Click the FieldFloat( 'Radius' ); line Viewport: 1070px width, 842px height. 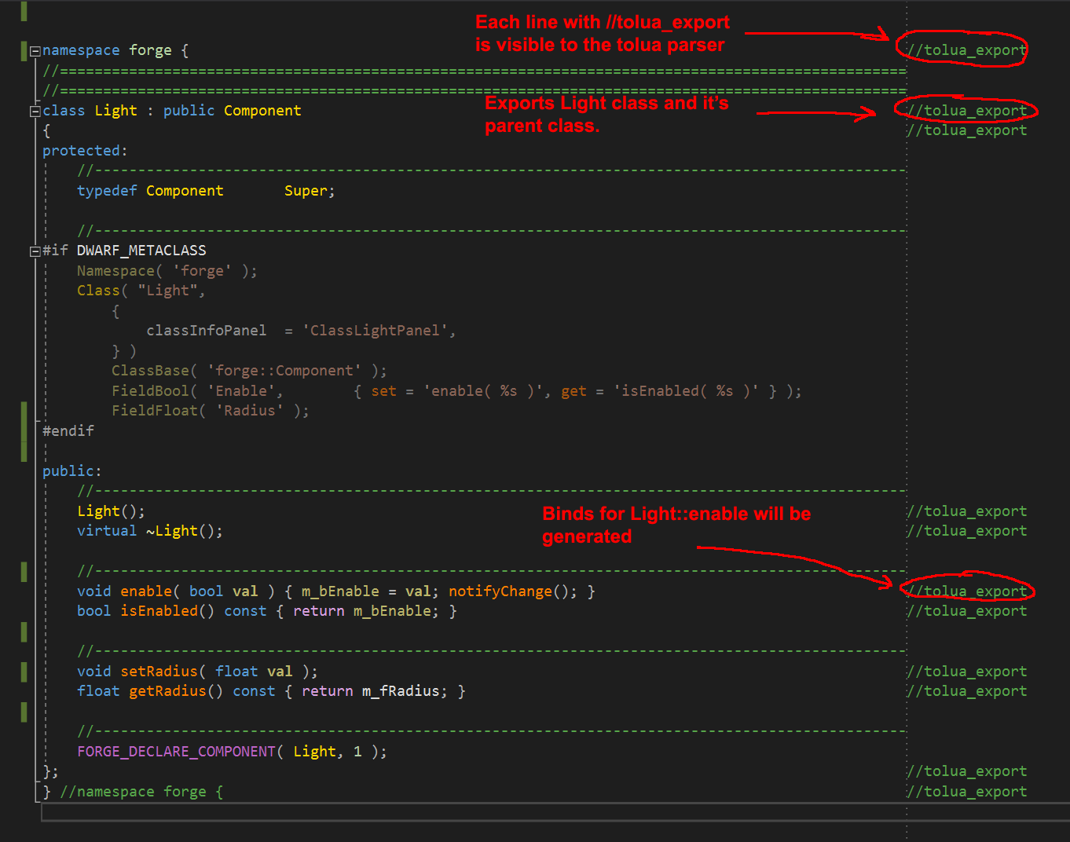pyautogui.click(x=211, y=411)
